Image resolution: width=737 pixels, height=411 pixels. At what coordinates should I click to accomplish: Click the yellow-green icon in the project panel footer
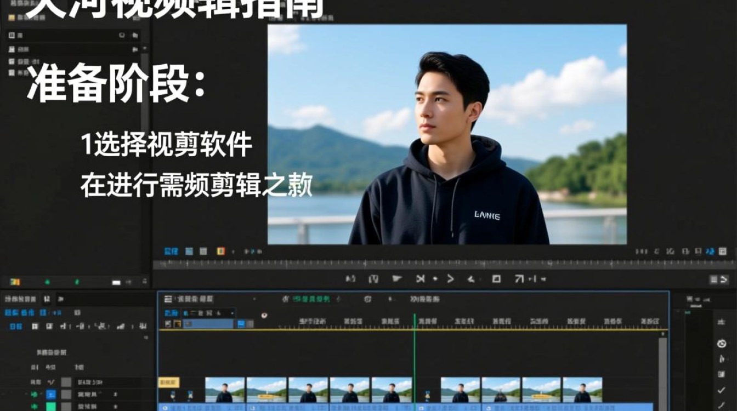15,282
